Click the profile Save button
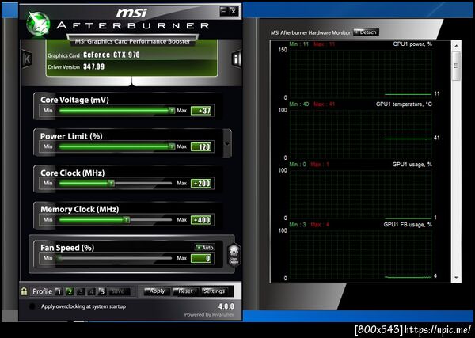This screenshot has width=475, height=338. tap(119, 291)
